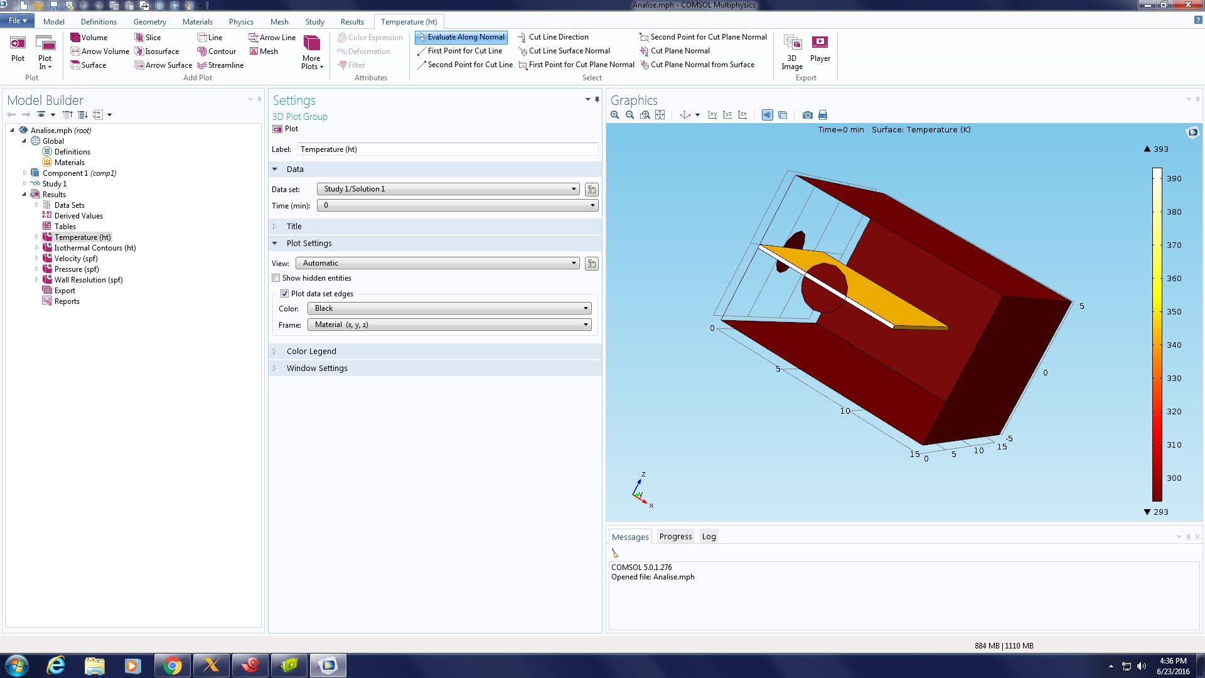Click the Player export icon

tap(820, 49)
